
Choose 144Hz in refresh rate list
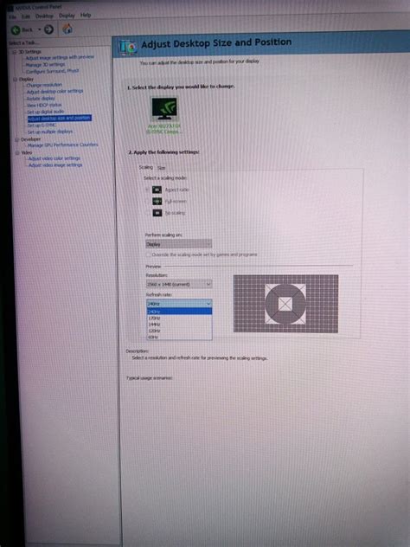coord(179,325)
